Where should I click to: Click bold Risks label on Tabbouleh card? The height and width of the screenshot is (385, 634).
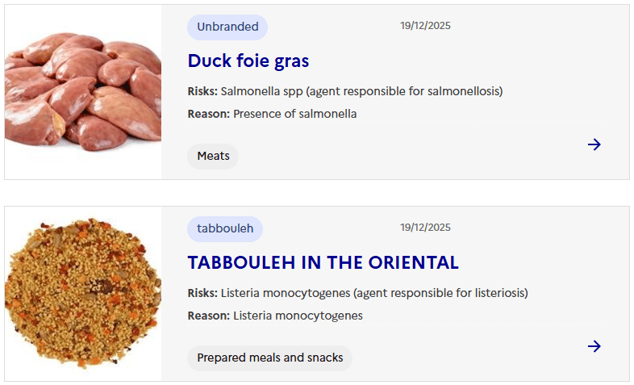tap(202, 293)
